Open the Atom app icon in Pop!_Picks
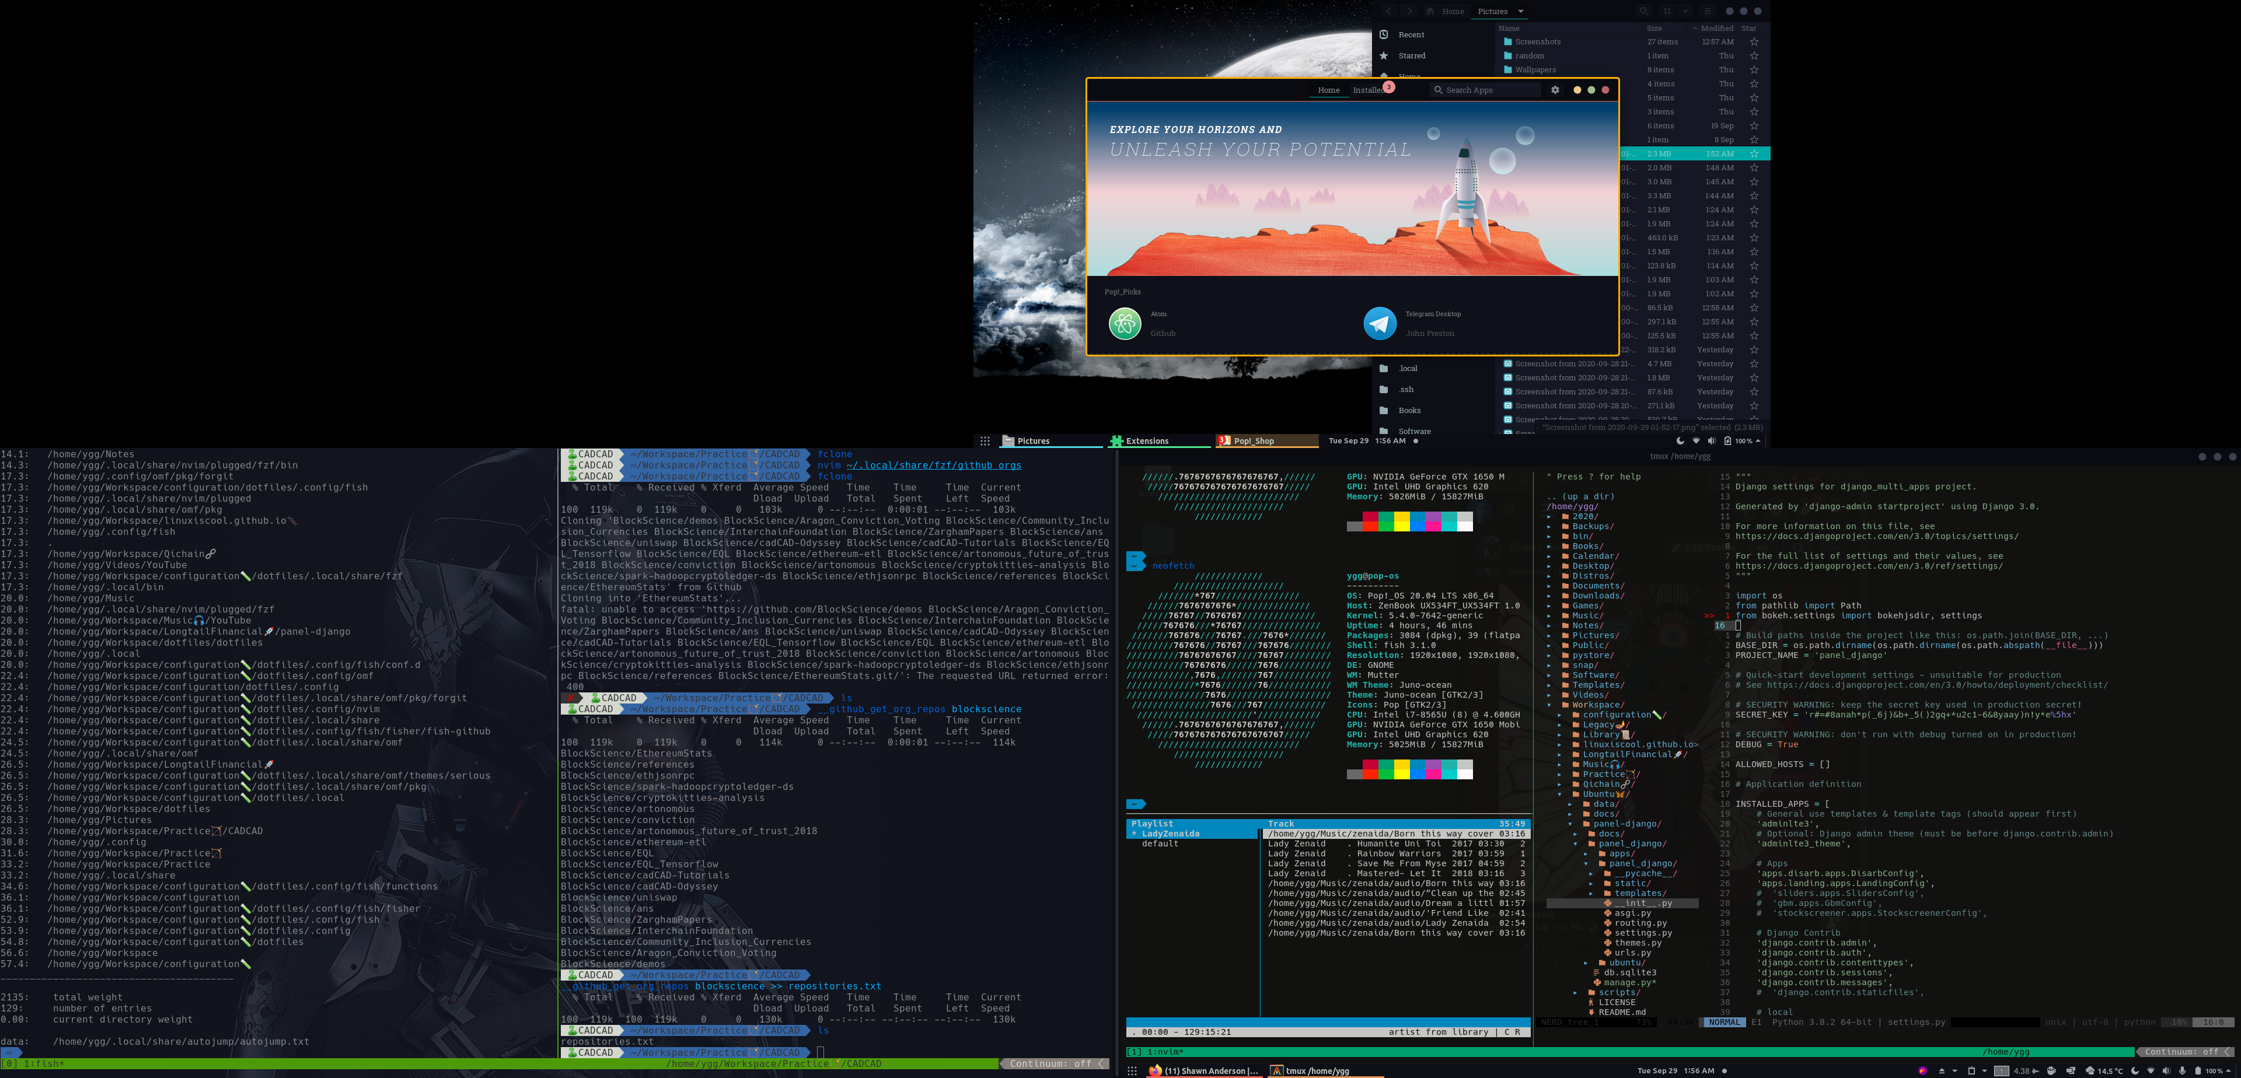Image resolution: width=2241 pixels, height=1078 pixels. pos(1125,323)
